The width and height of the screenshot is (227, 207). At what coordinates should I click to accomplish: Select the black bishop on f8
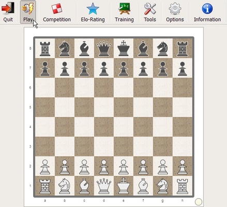point(143,48)
